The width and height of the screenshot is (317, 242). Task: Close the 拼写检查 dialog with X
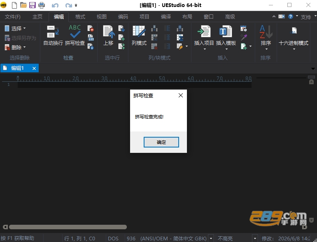(181, 95)
